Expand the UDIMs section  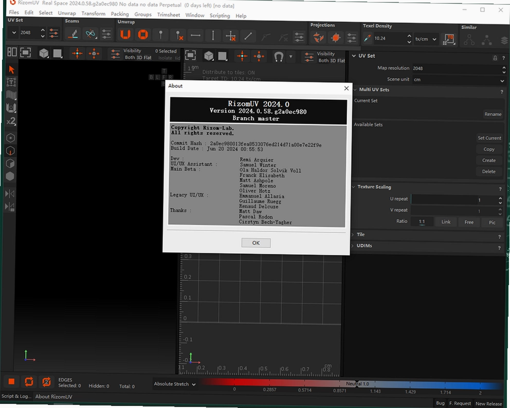353,246
